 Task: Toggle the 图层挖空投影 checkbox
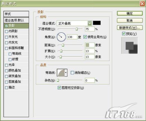pos(59,88)
